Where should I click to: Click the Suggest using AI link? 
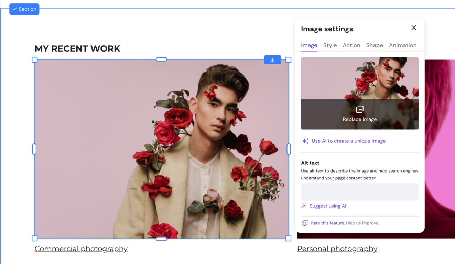(327, 206)
